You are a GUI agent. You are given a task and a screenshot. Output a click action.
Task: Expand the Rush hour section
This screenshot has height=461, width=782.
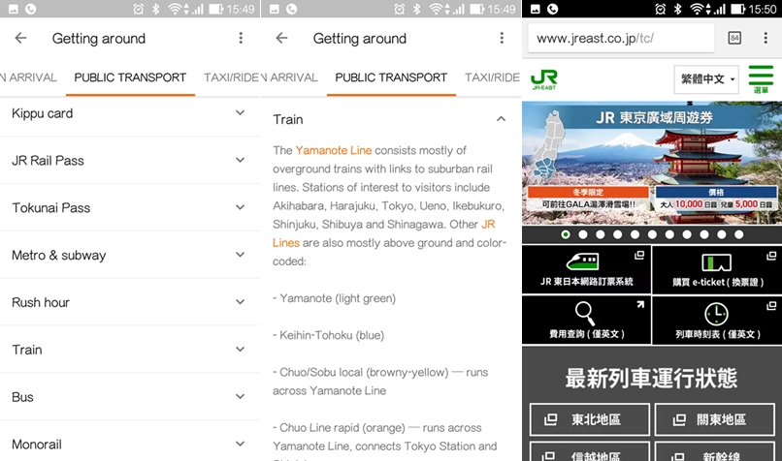pyautogui.click(x=130, y=302)
